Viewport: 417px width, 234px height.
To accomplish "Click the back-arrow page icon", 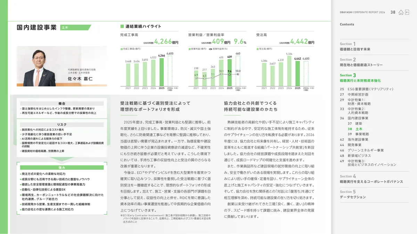I will click(x=407, y=12).
